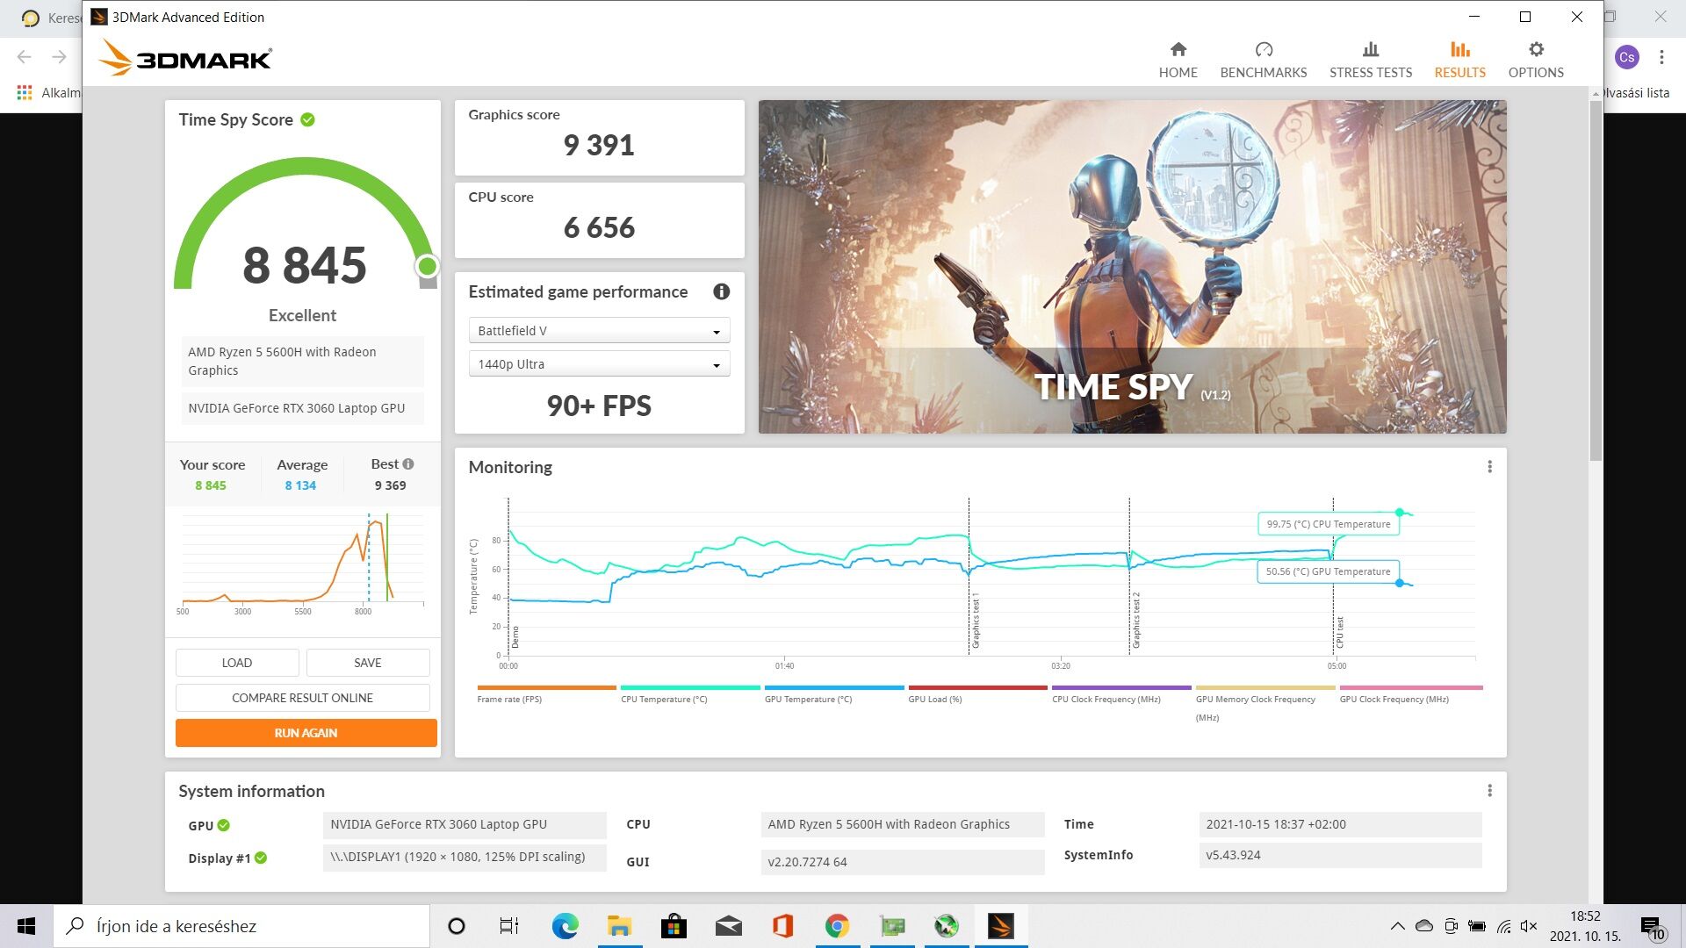1686x948 pixels.
Task: Click the Graphics test 1 marker in the chart
Action: (x=975, y=621)
